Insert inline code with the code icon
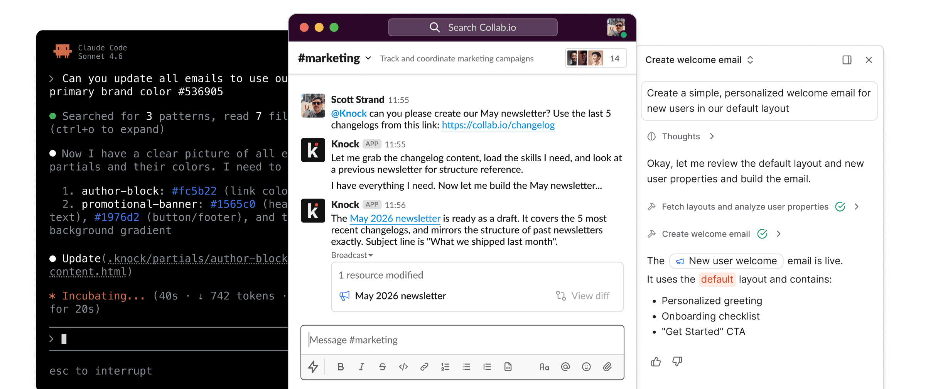The image size is (938, 389). (403, 367)
